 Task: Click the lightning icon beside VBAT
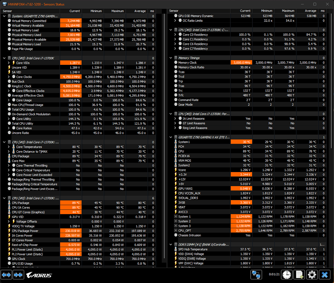tap(176, 207)
